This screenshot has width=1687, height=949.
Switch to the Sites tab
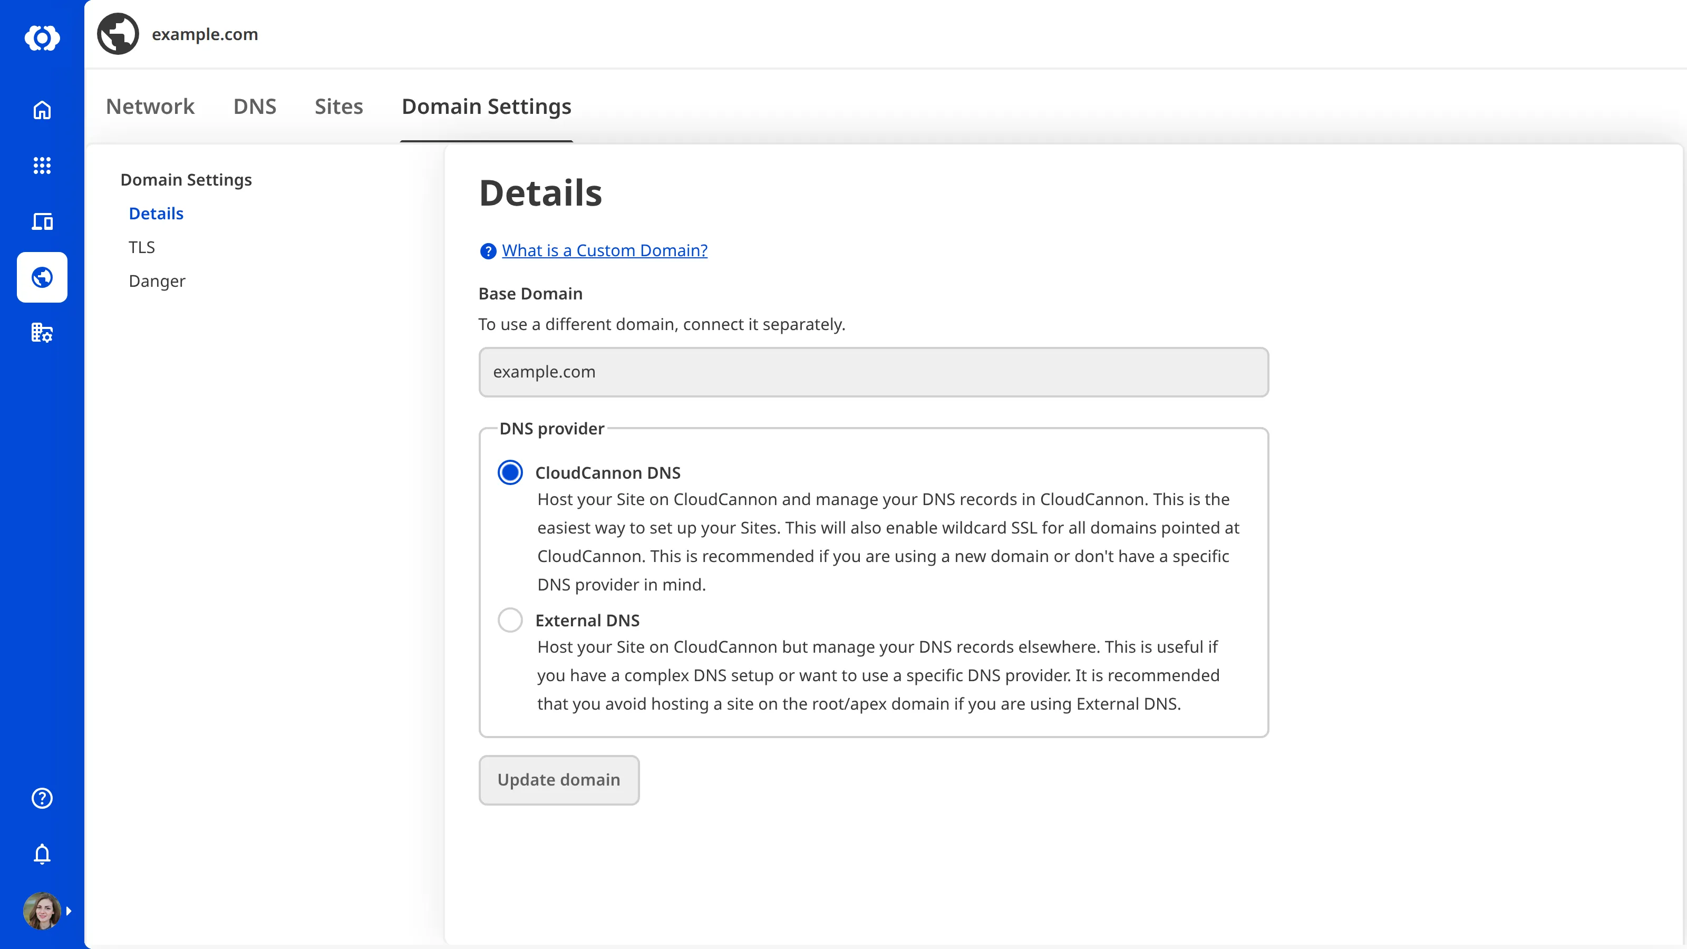tap(338, 106)
